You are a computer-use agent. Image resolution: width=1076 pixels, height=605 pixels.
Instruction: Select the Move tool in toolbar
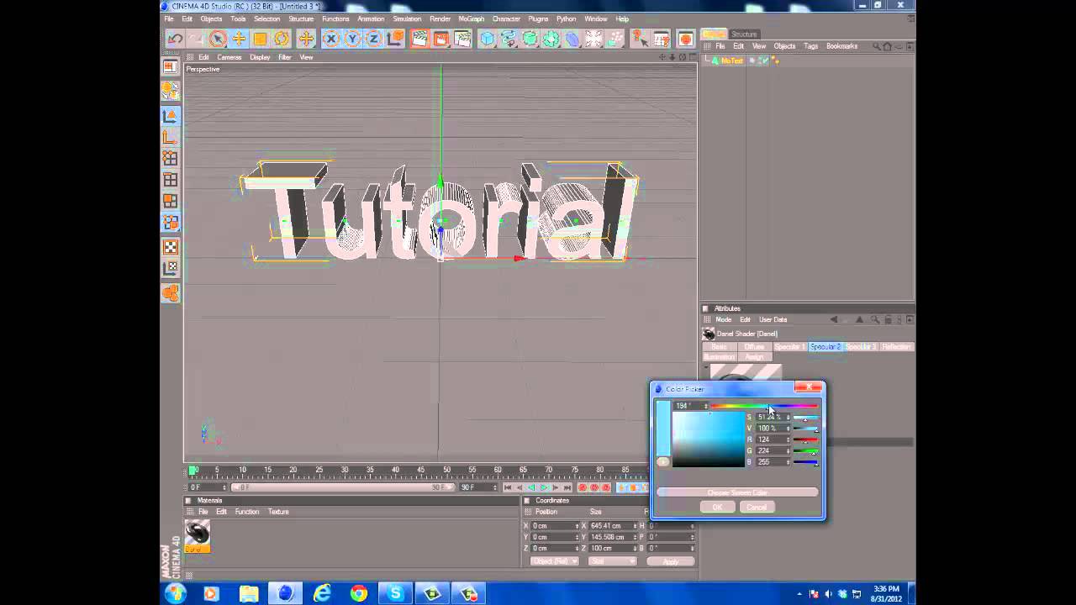click(x=240, y=39)
